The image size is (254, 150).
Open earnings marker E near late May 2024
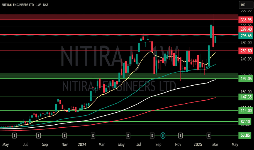[128, 135]
